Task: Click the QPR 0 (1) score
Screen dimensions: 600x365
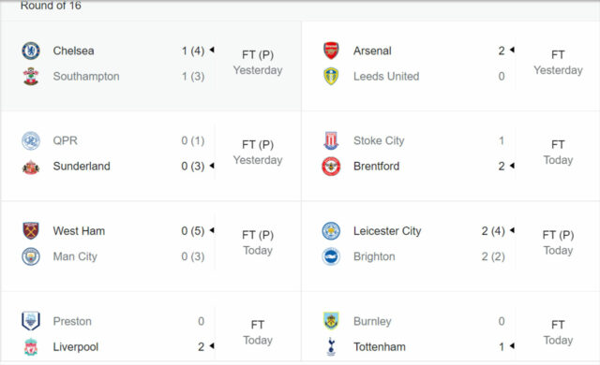Action: (193, 141)
